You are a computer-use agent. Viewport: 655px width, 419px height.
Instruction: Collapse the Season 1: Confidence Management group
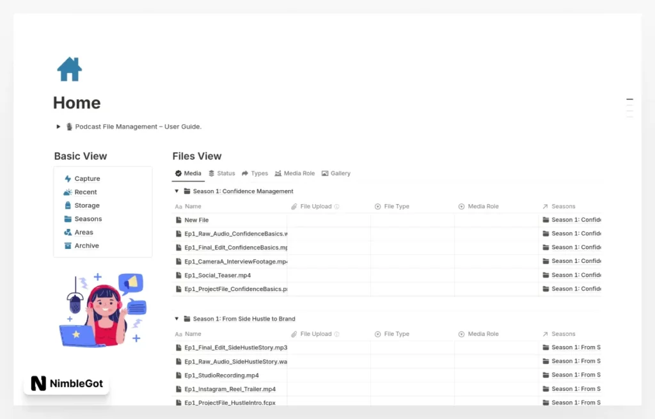[x=175, y=191]
